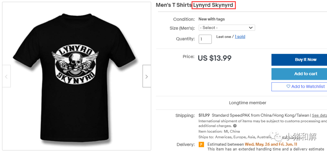Click the Men's T Shirts Lynyrd Skynyrd title

tap(194, 5)
